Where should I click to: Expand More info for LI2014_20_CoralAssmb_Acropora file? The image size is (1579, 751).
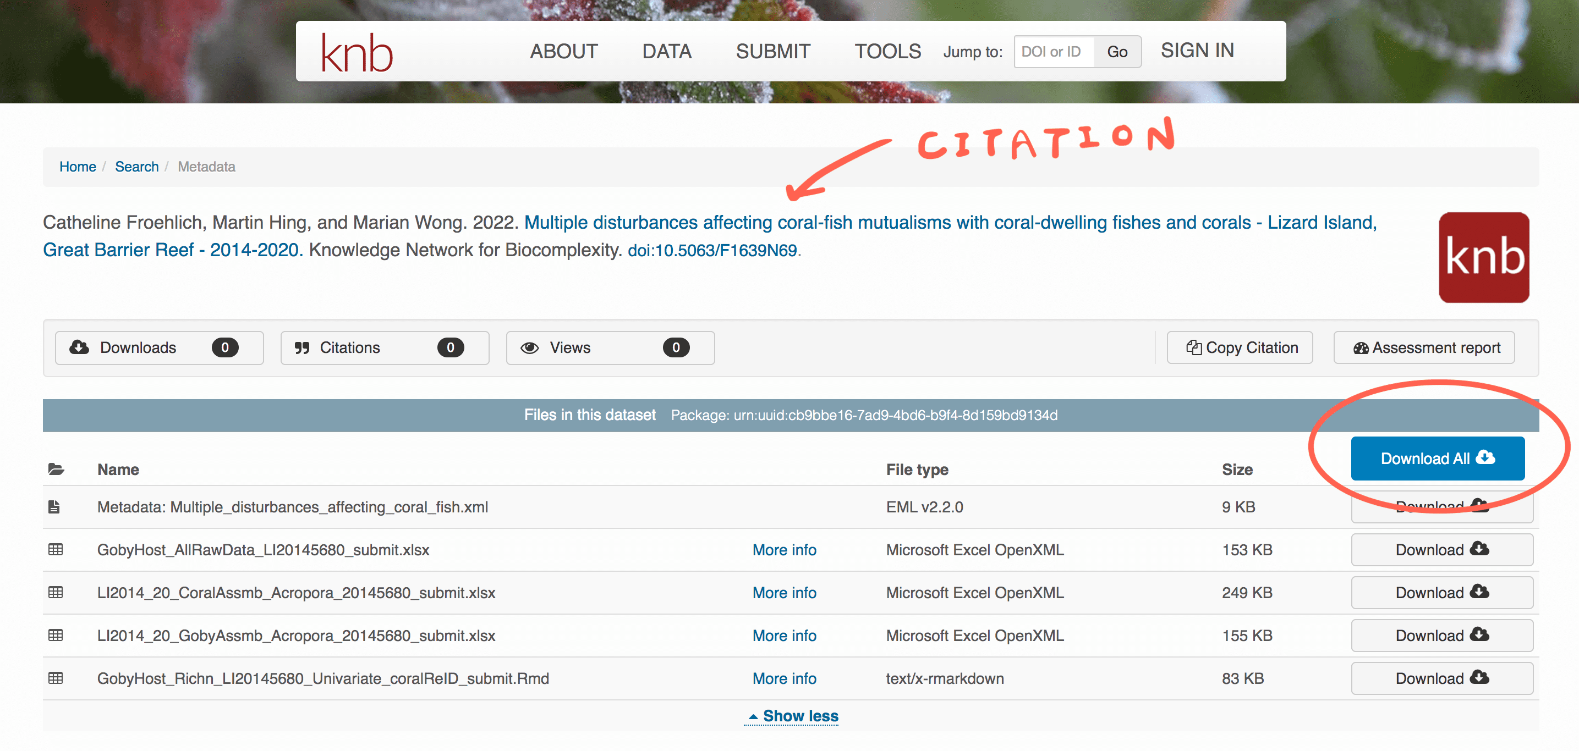pos(784,592)
